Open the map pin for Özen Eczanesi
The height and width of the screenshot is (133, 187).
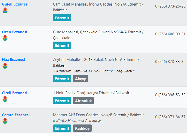click(5, 38)
